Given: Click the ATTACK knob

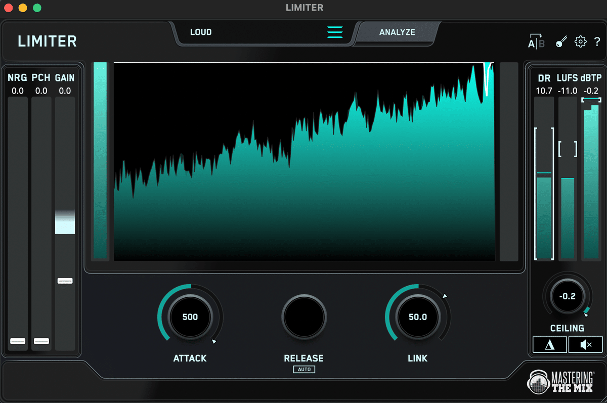Looking at the screenshot, I should click(190, 317).
